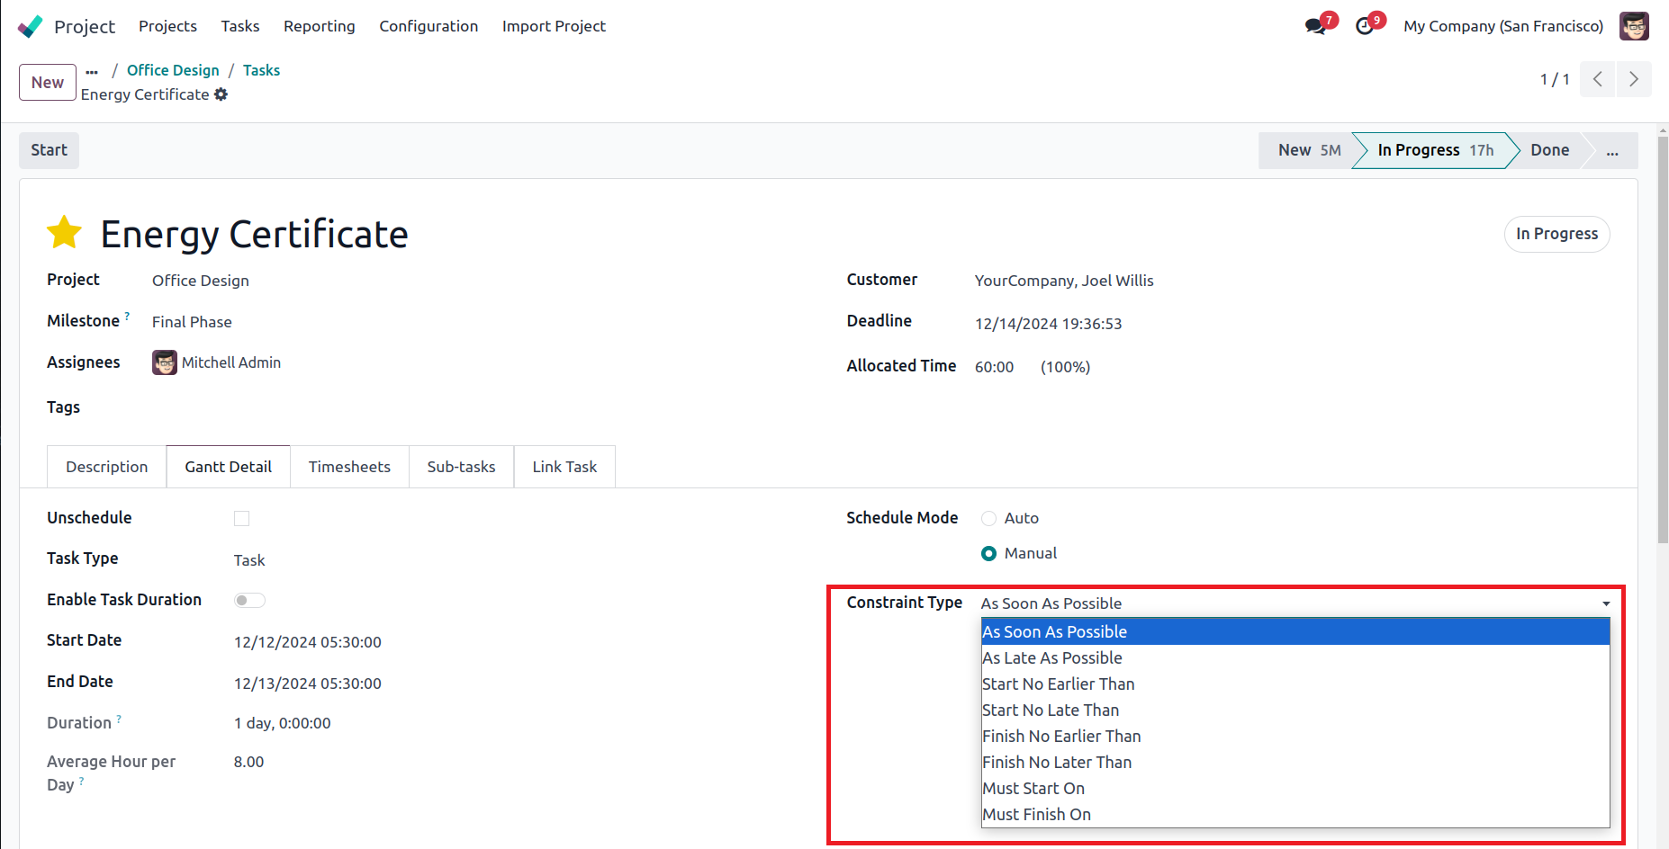Image resolution: width=1669 pixels, height=849 pixels.
Task: Open the Reporting menu
Action: [x=319, y=26]
